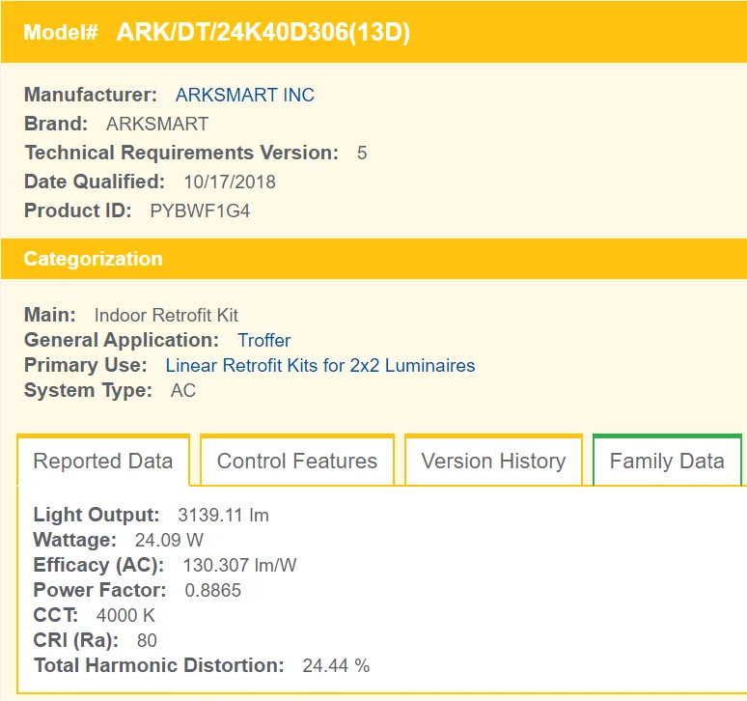View the Version History tab
This screenshot has width=747, height=701.
tap(493, 461)
